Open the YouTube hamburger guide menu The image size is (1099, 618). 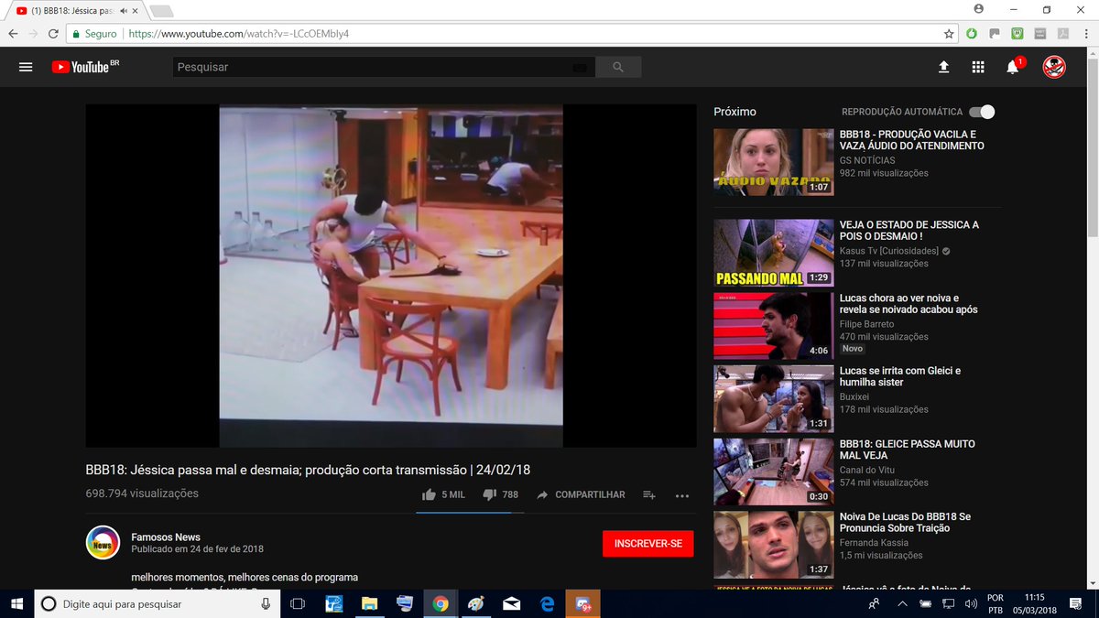(26, 67)
